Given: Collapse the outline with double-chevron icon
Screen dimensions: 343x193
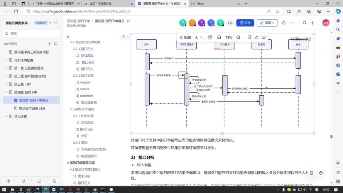Looking at the screenshot, I should pos(68,37).
